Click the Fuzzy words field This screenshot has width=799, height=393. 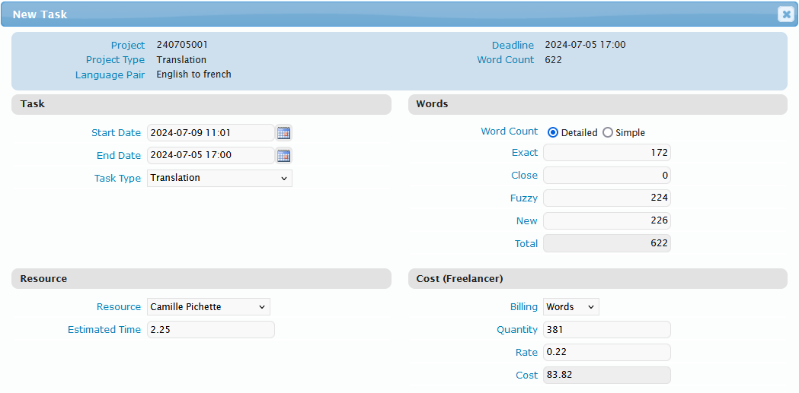pos(606,198)
